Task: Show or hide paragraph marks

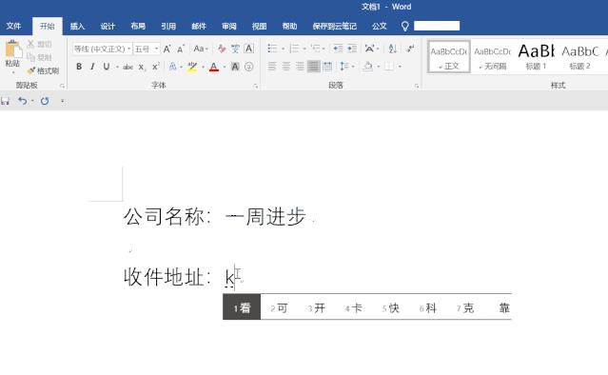Action: tap(410, 49)
